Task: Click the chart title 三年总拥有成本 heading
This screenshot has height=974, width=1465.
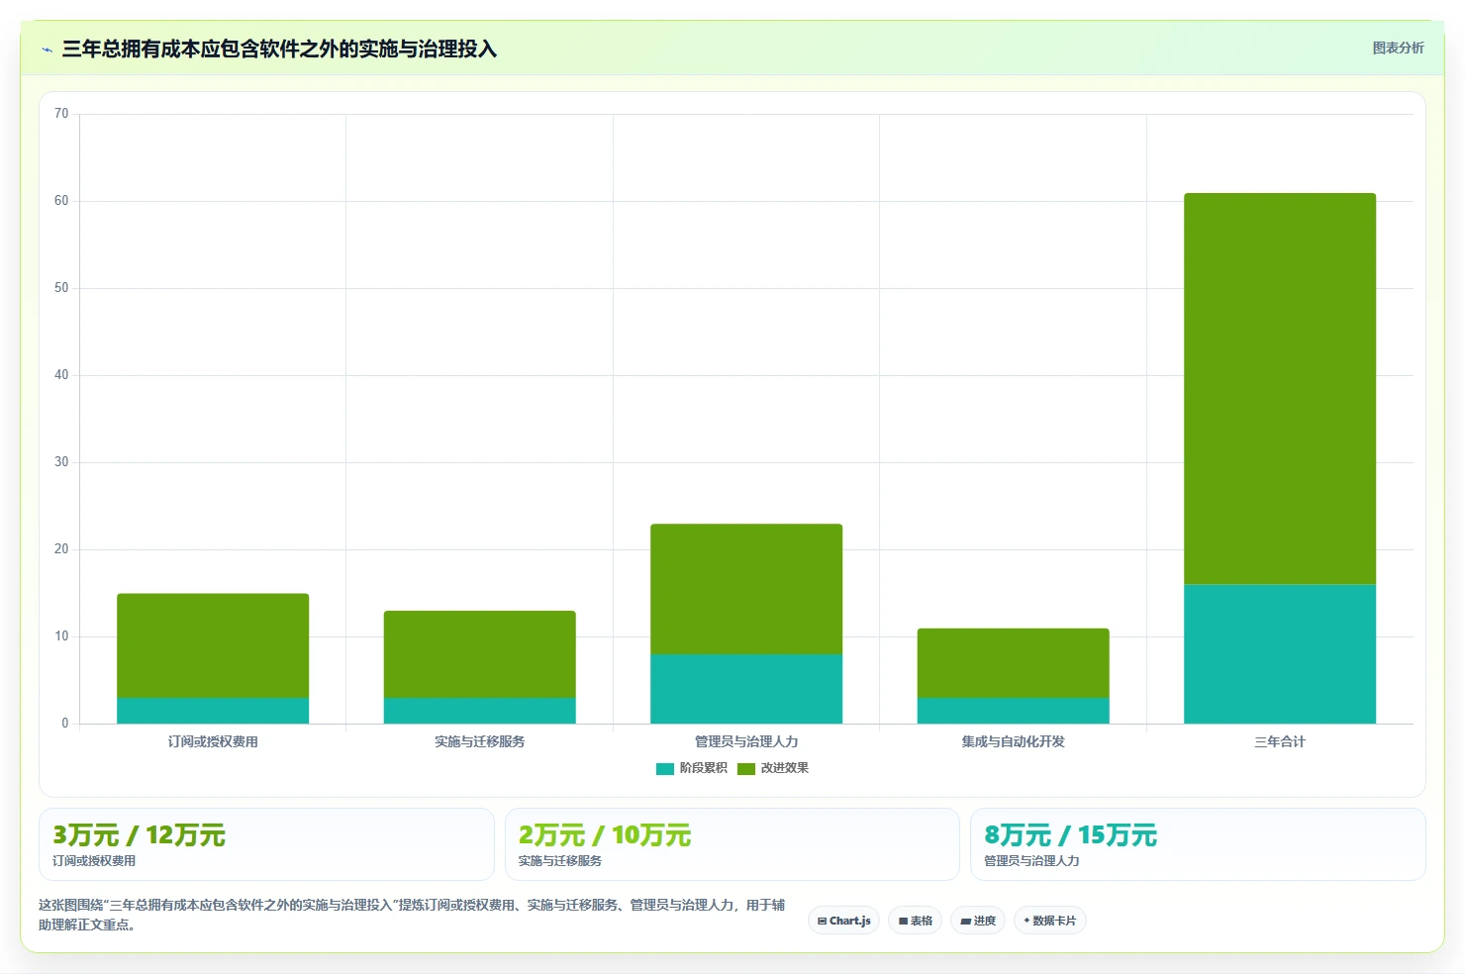Action: [x=279, y=49]
